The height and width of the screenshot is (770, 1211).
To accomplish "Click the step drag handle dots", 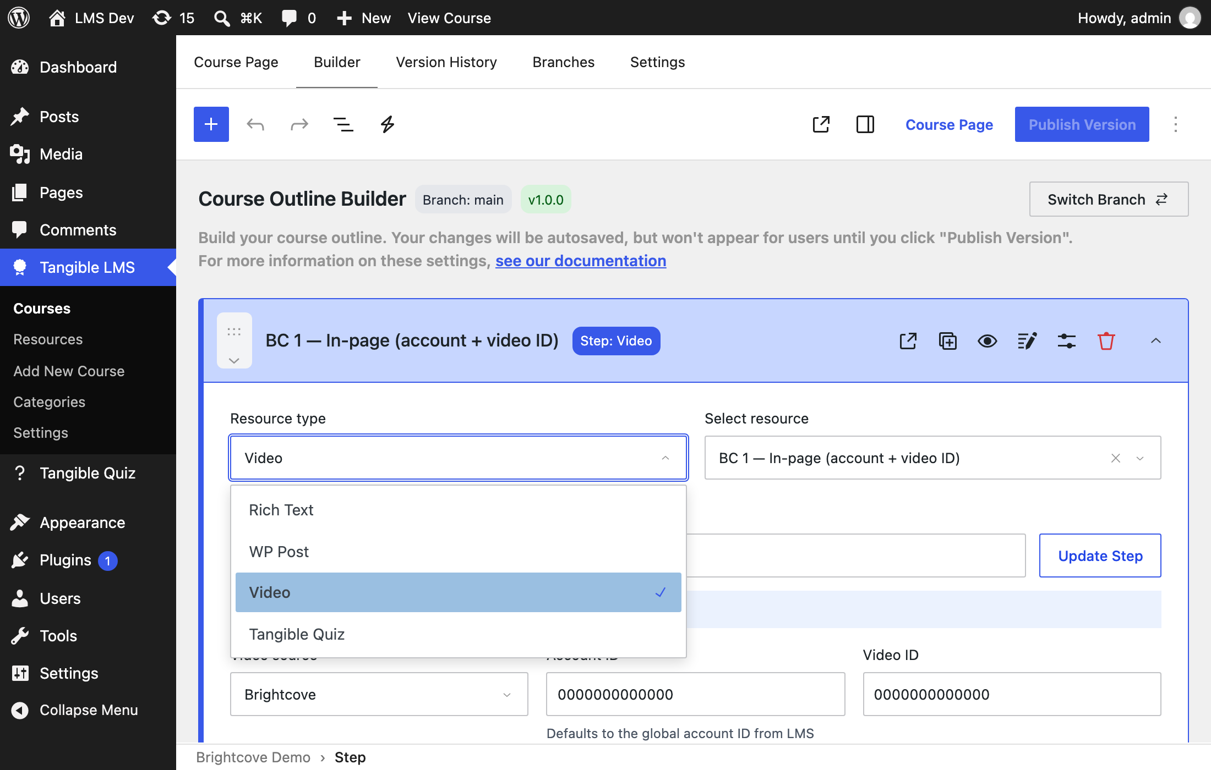I will point(234,332).
